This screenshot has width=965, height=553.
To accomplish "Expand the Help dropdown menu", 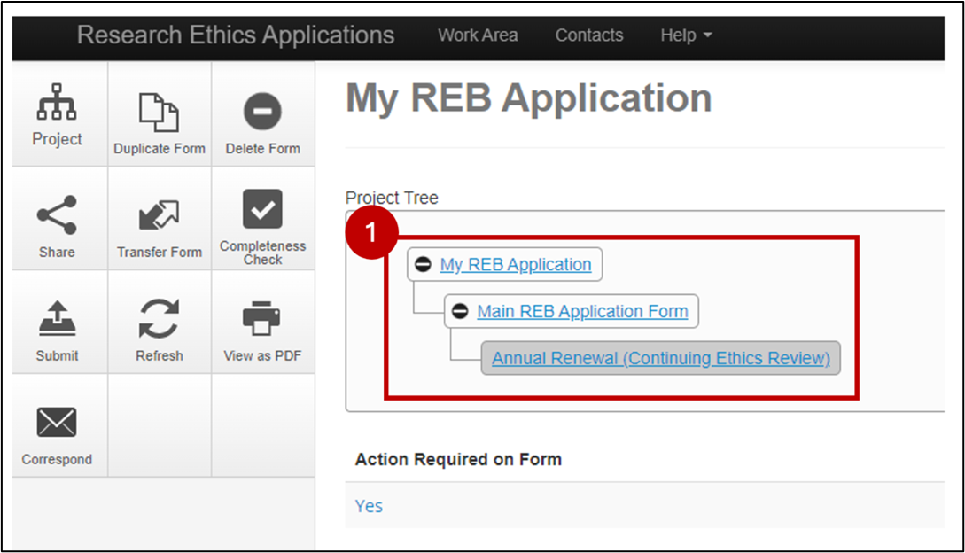I will pos(686,35).
